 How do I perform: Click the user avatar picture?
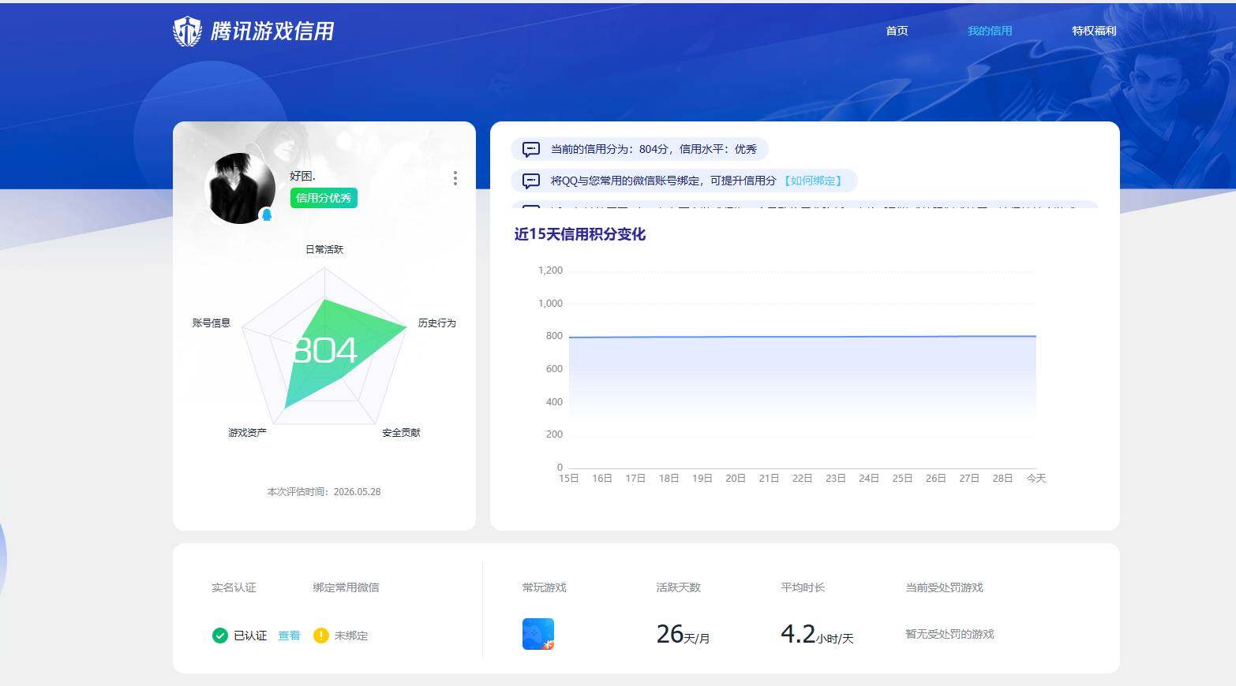pos(240,188)
